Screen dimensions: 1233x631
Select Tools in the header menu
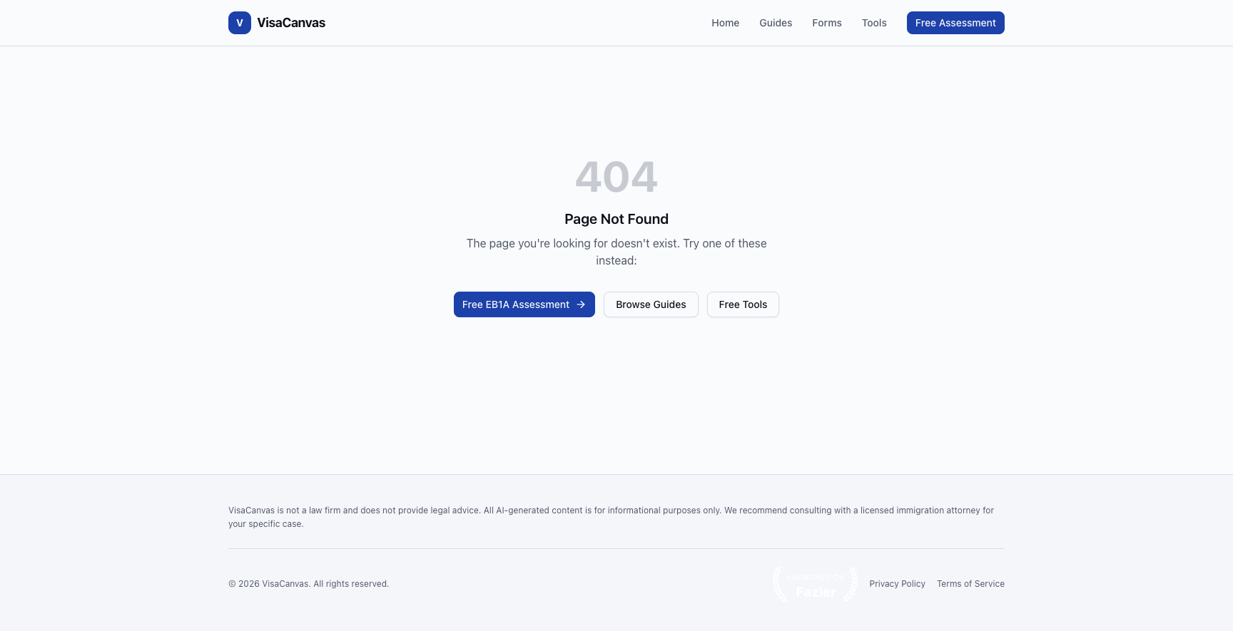pos(874,23)
